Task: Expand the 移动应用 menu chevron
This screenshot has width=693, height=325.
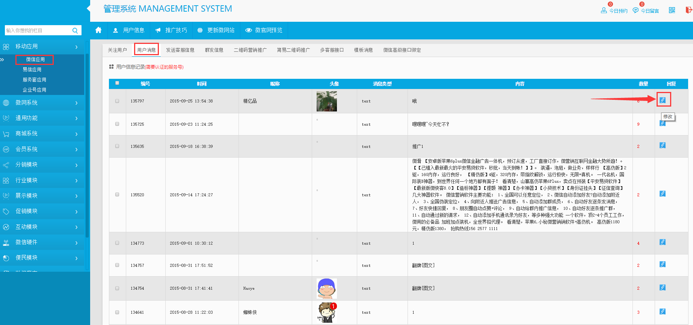Action: [77, 47]
